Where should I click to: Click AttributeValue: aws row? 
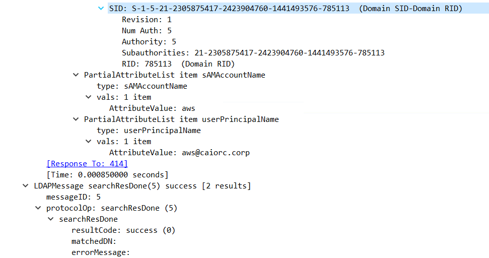tap(152, 108)
